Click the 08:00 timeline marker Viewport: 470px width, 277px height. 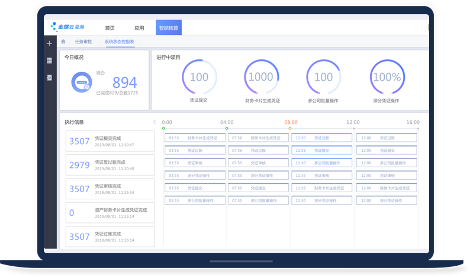(x=291, y=122)
